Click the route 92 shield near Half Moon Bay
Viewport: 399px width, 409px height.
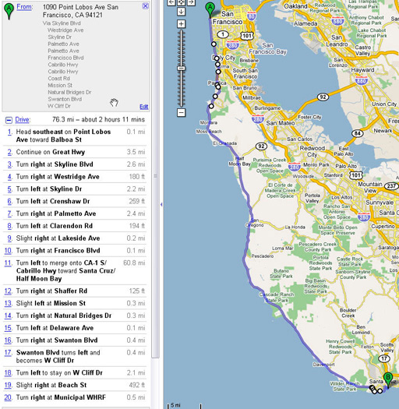tap(261, 146)
